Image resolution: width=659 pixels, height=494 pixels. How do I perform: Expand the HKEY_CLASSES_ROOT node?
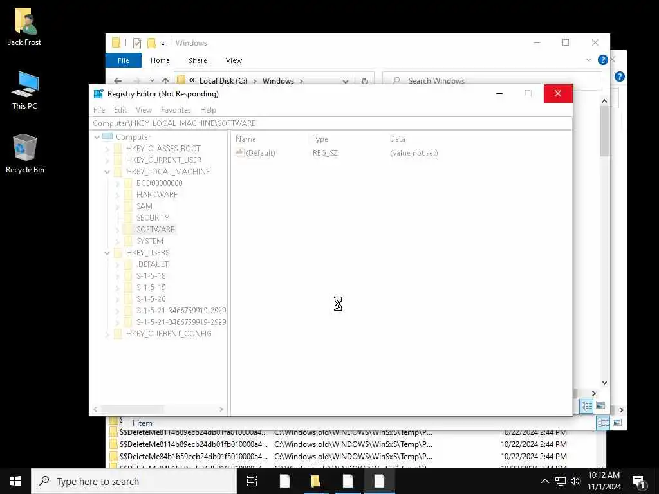coord(107,149)
